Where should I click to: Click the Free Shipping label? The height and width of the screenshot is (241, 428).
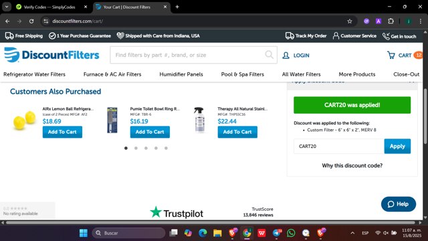24,35
